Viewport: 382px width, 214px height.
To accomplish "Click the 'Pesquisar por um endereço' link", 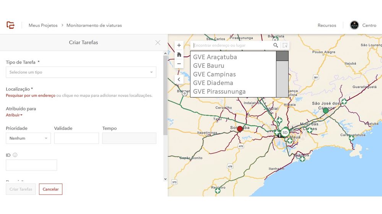I will (x=31, y=96).
